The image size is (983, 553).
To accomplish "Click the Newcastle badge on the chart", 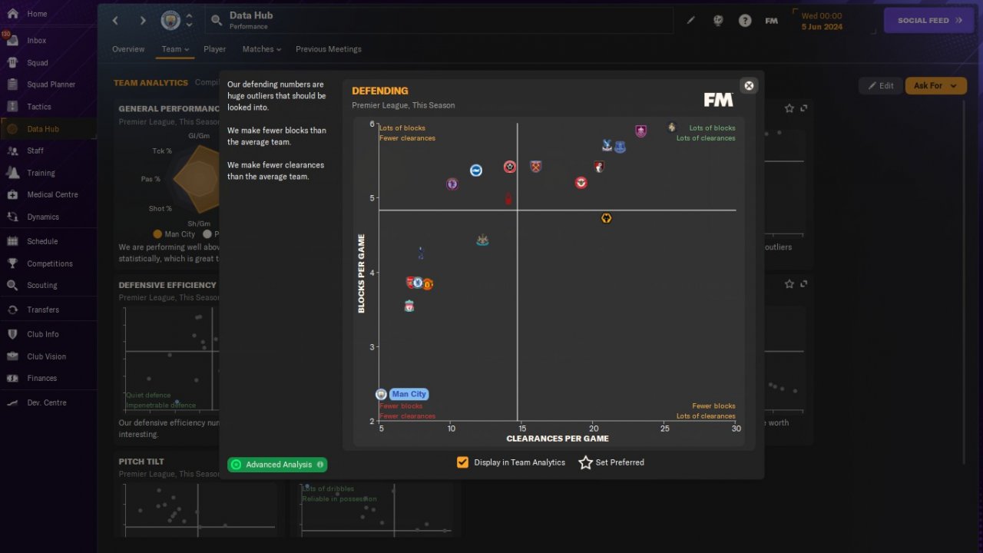I will (482, 240).
